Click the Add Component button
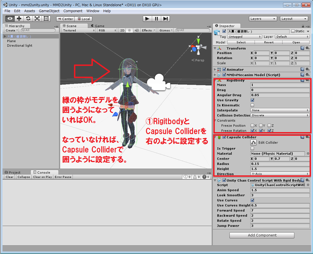The image size is (313, 254). (x=262, y=235)
